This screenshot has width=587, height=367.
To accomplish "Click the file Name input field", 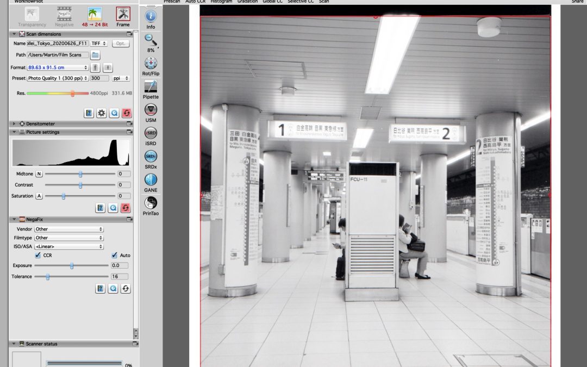I will pos(58,43).
